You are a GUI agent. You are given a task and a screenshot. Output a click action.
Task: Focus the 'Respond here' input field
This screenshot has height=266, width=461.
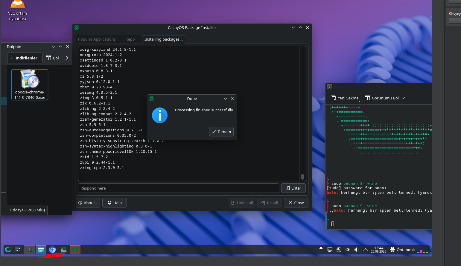[179, 188]
